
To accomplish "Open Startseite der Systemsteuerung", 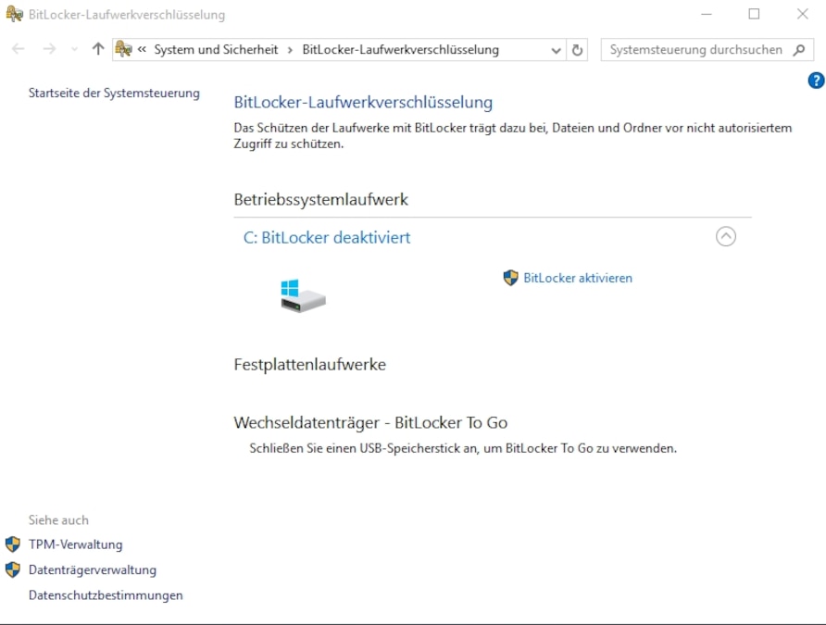I will 114,94.
